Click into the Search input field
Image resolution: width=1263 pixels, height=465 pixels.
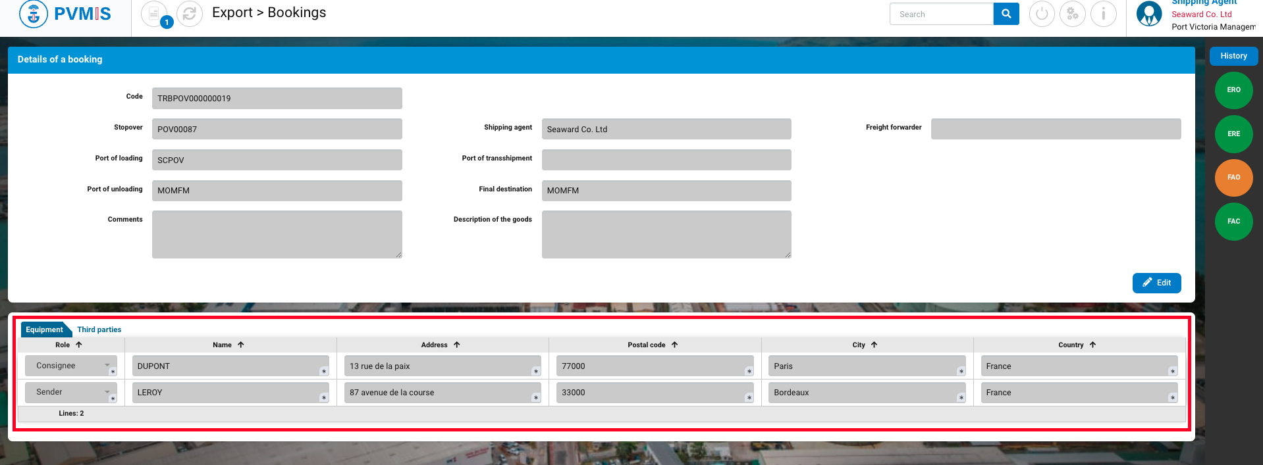pos(941,14)
